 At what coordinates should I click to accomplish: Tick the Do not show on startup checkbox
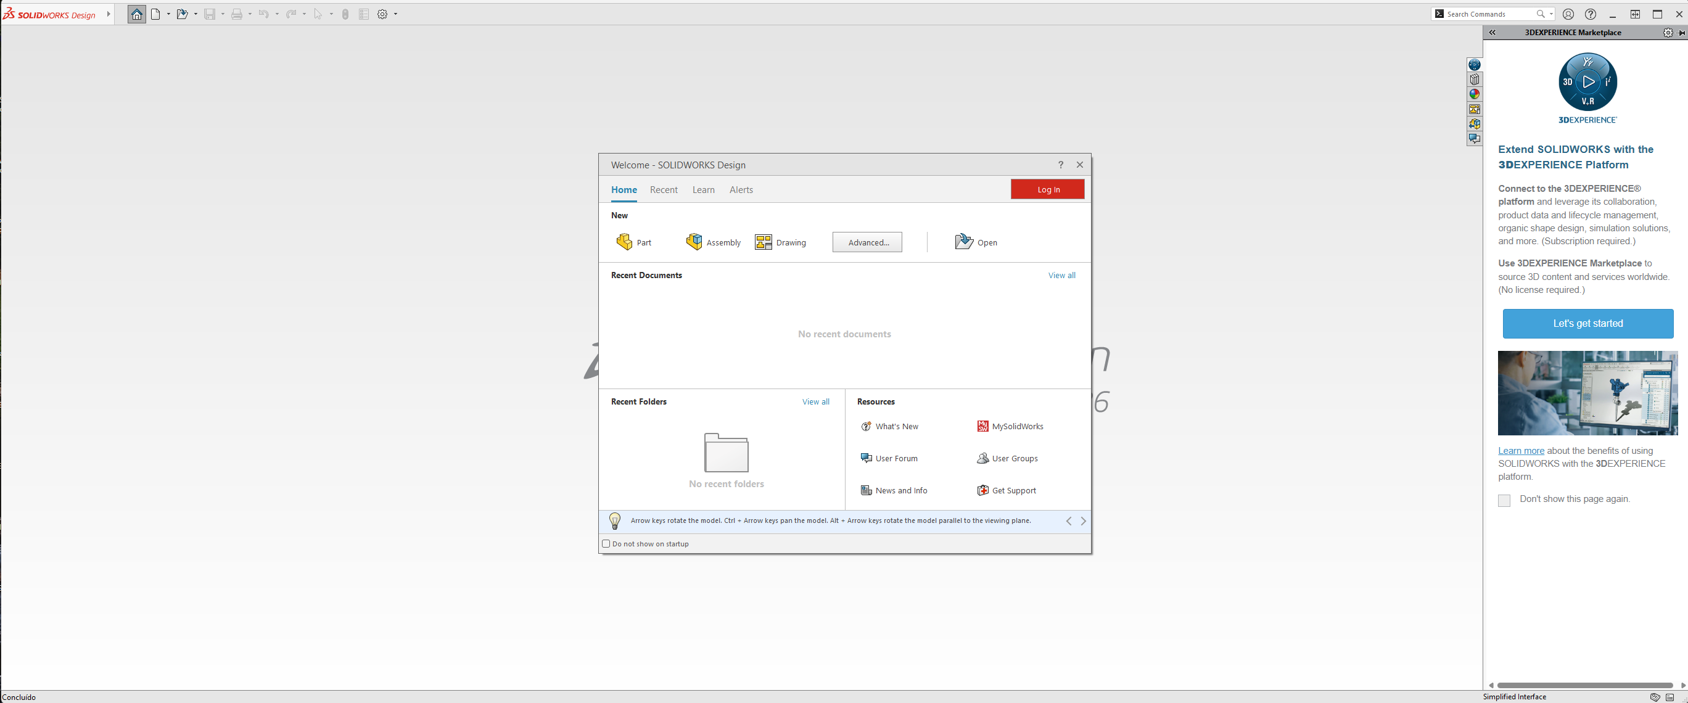(606, 544)
